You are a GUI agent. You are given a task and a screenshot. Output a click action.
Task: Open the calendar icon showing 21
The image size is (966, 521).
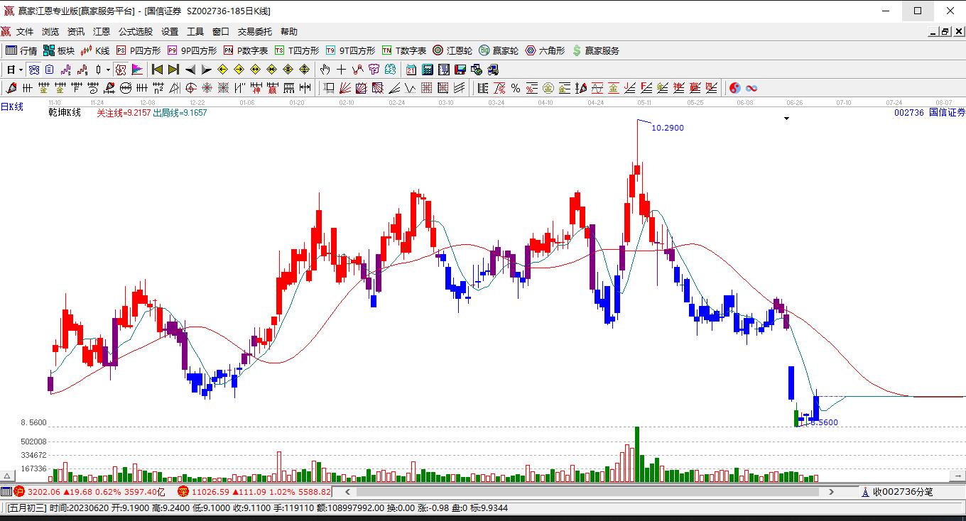click(x=411, y=70)
